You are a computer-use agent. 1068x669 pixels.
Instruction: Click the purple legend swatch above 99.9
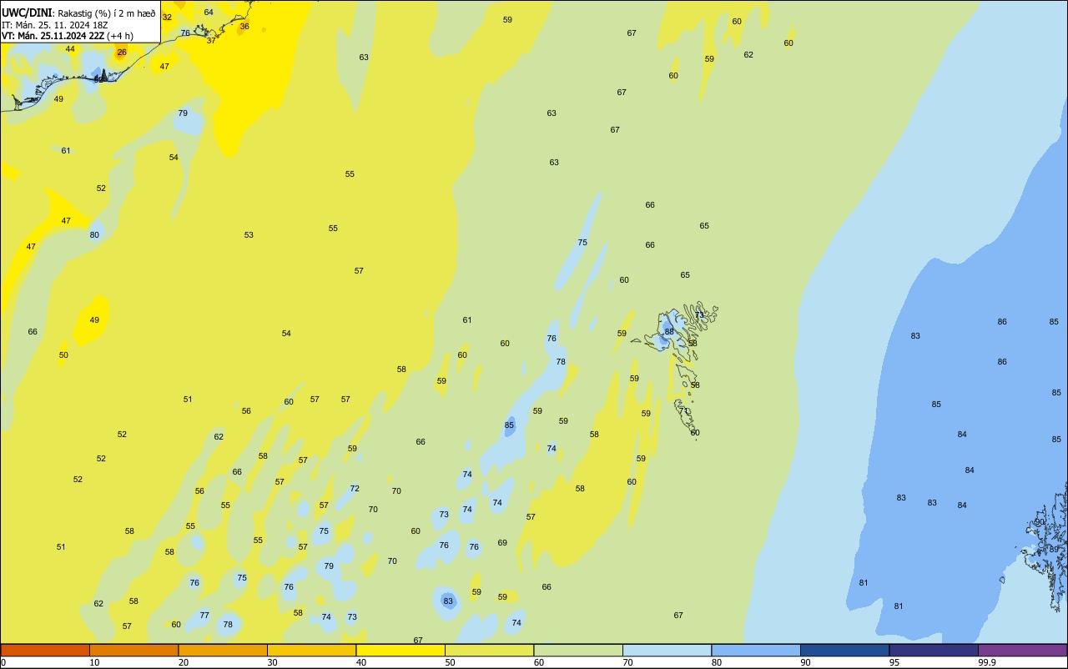click(1022, 650)
